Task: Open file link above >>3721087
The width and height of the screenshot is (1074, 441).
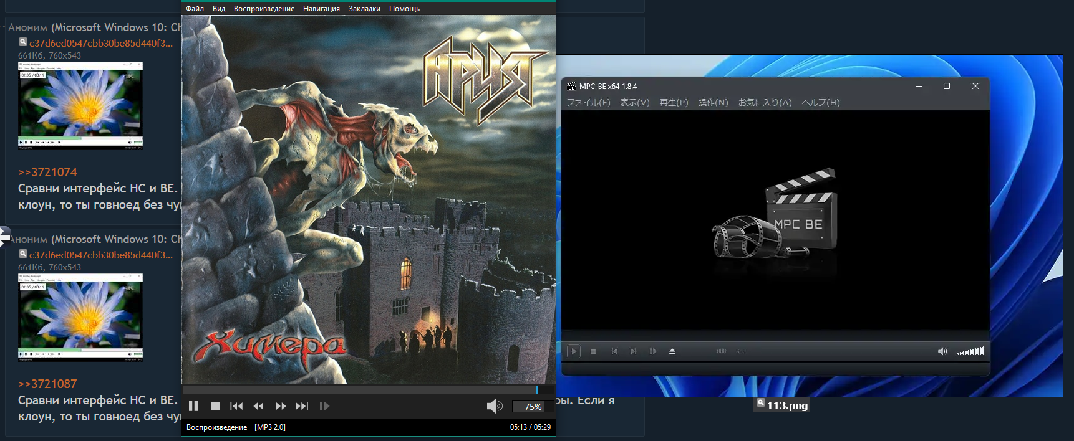Action: click(x=101, y=255)
